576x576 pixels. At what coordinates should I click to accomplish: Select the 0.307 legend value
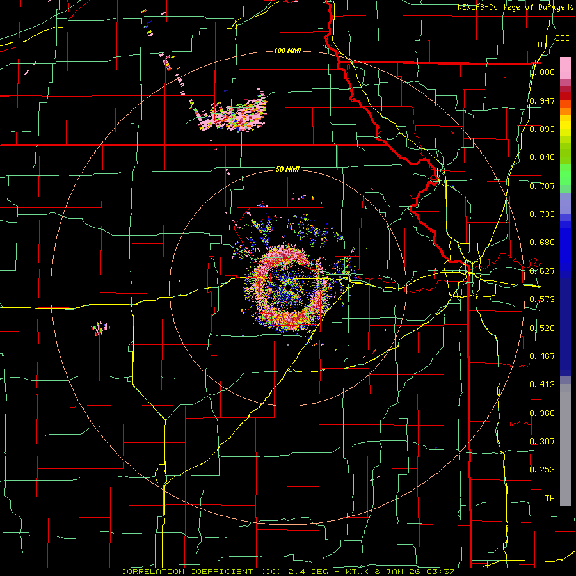542,442
